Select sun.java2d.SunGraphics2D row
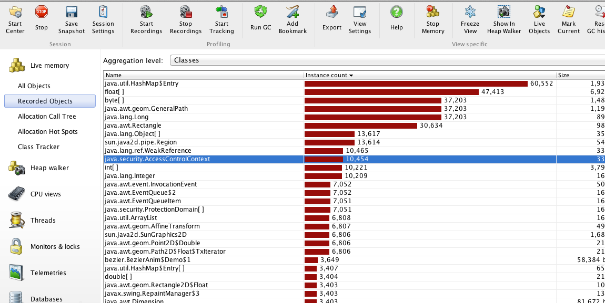The width and height of the screenshot is (605, 303). (354, 234)
